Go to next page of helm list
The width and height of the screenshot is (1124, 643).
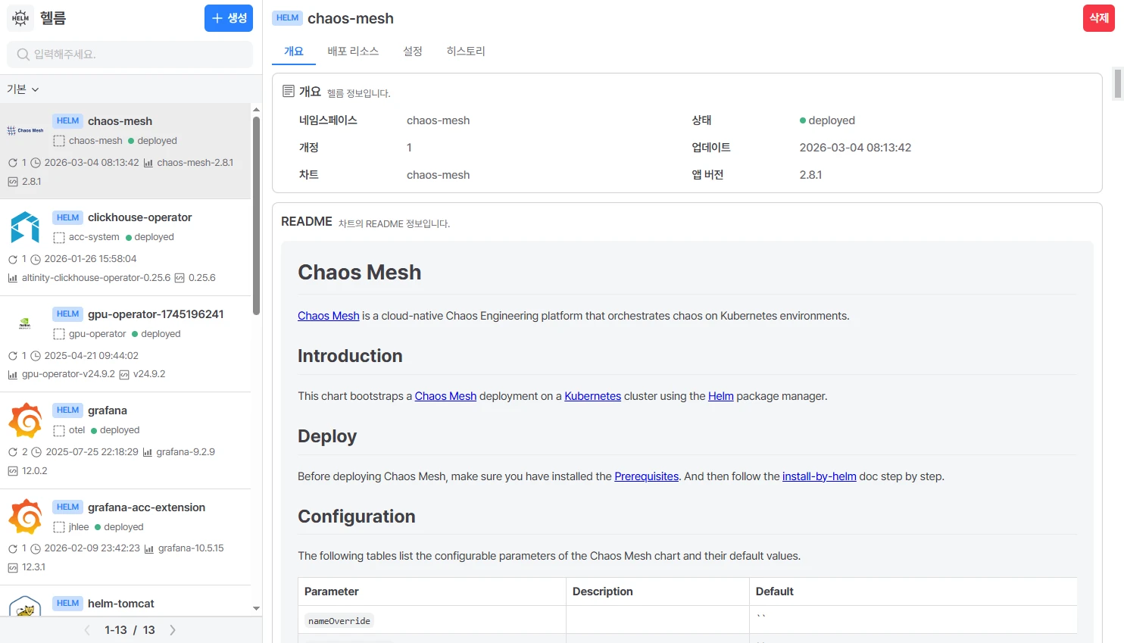coord(173,630)
